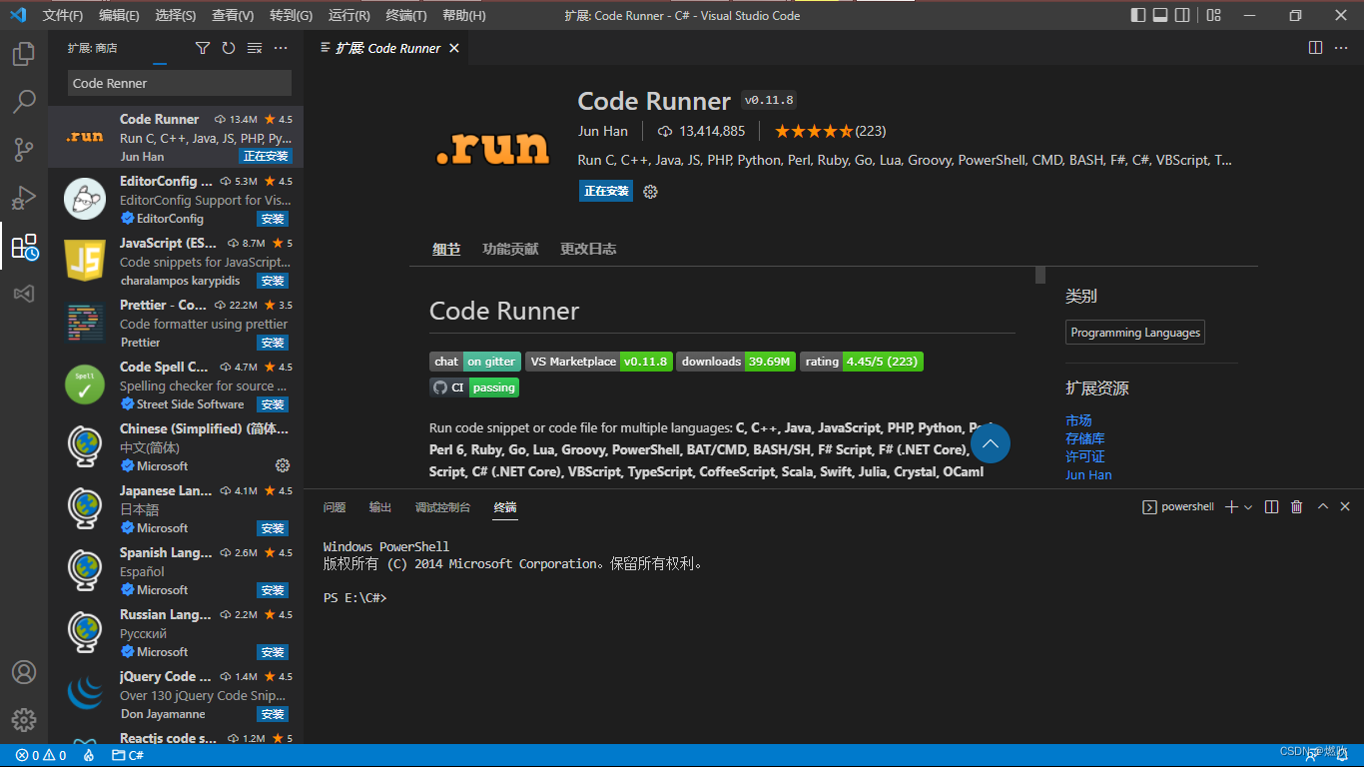Open the Source Control view
1364x767 pixels.
pos(24,150)
